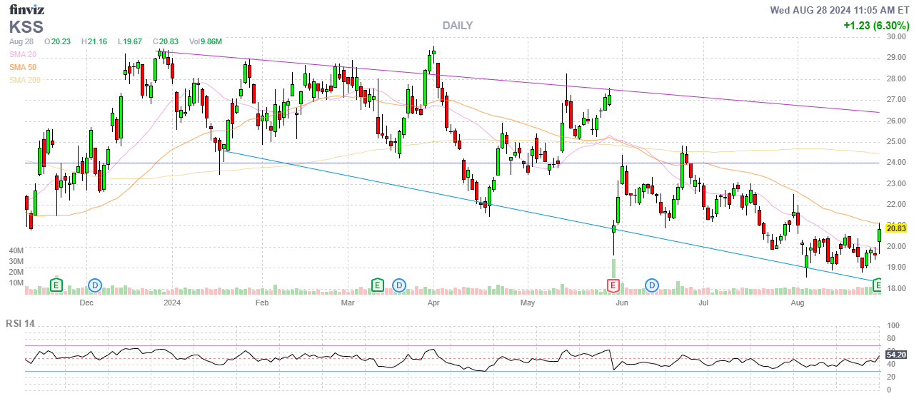The image size is (919, 401).
Task: Click the blue dividend marker in early December
Action: pos(95,285)
